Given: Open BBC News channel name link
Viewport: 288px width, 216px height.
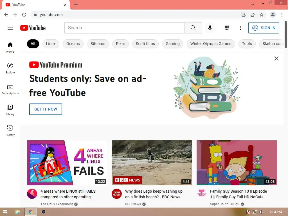Looking at the screenshot, I should pos(133,204).
